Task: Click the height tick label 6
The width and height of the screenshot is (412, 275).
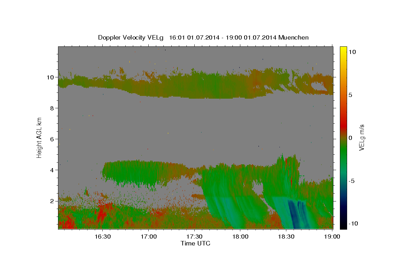Action: [x=52, y=139]
